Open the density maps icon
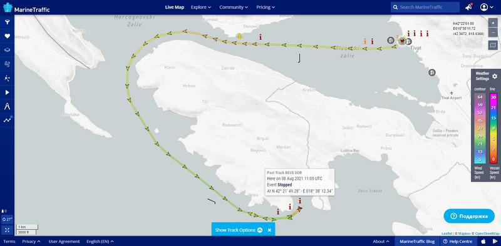This screenshot has height=246, width=501. (x=7, y=78)
